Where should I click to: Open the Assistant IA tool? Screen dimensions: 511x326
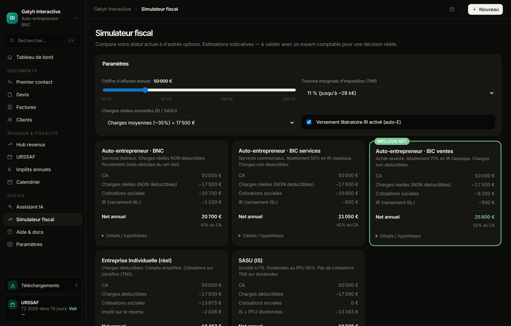42,207
